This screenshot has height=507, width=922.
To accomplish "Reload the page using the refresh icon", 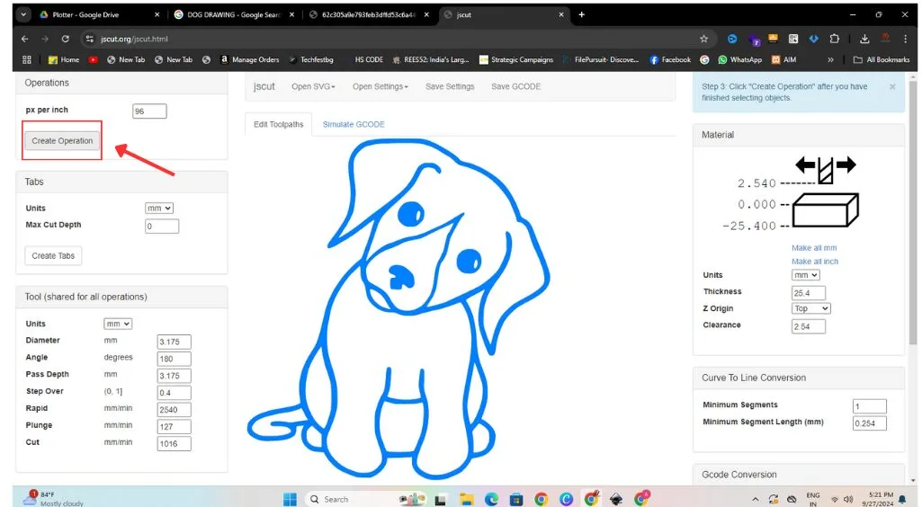I will pos(65,39).
